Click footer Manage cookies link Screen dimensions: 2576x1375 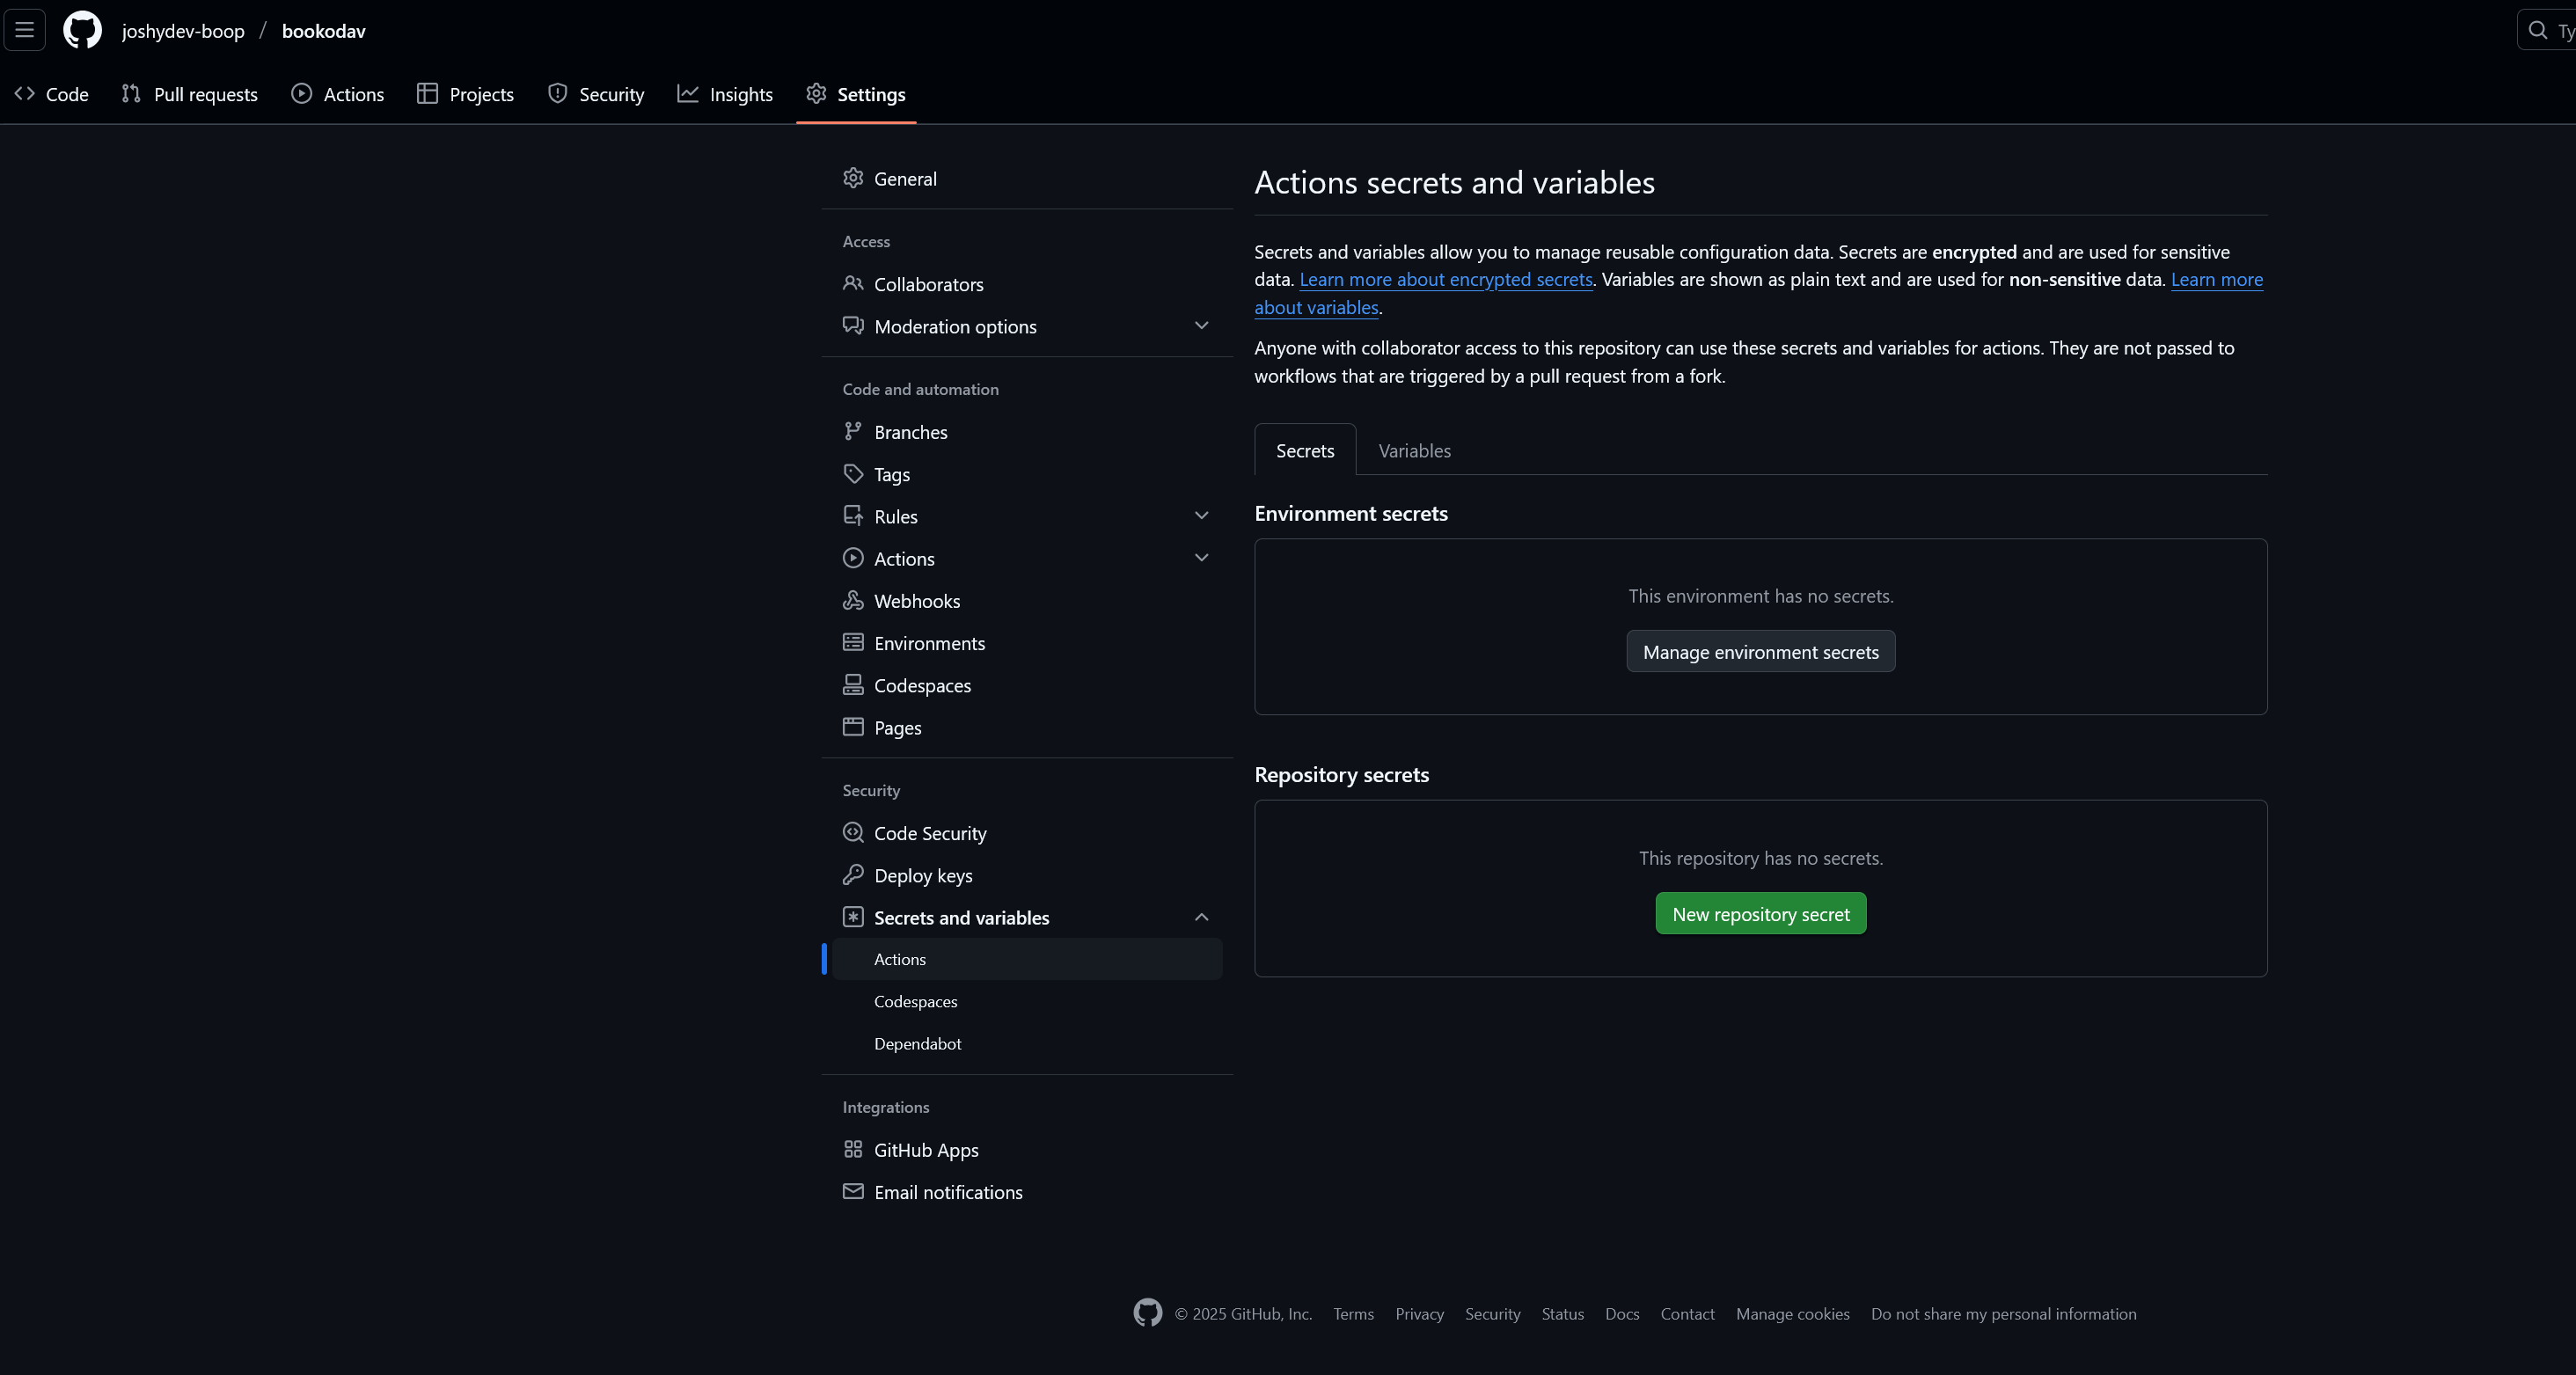click(x=1792, y=1314)
